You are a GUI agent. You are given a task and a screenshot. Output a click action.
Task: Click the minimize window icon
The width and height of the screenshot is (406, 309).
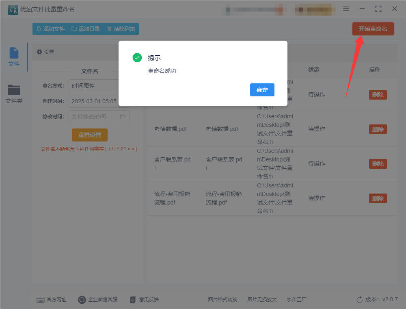click(362, 9)
